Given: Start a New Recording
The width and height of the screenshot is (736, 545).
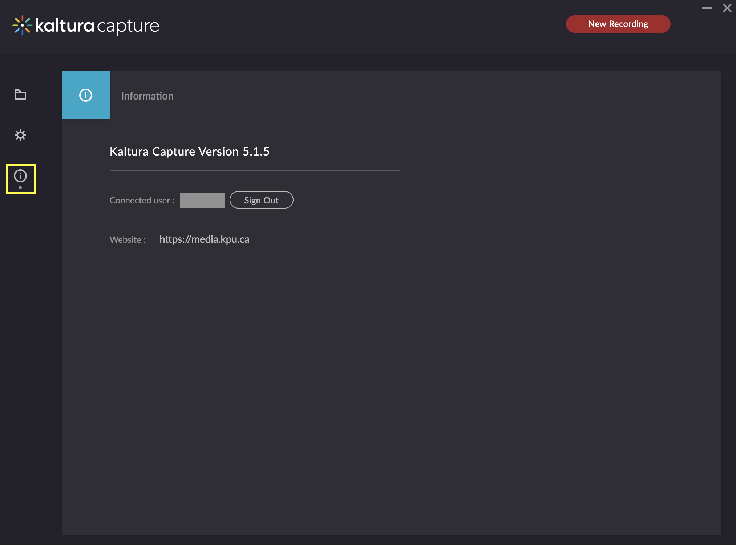Looking at the screenshot, I should [x=618, y=24].
